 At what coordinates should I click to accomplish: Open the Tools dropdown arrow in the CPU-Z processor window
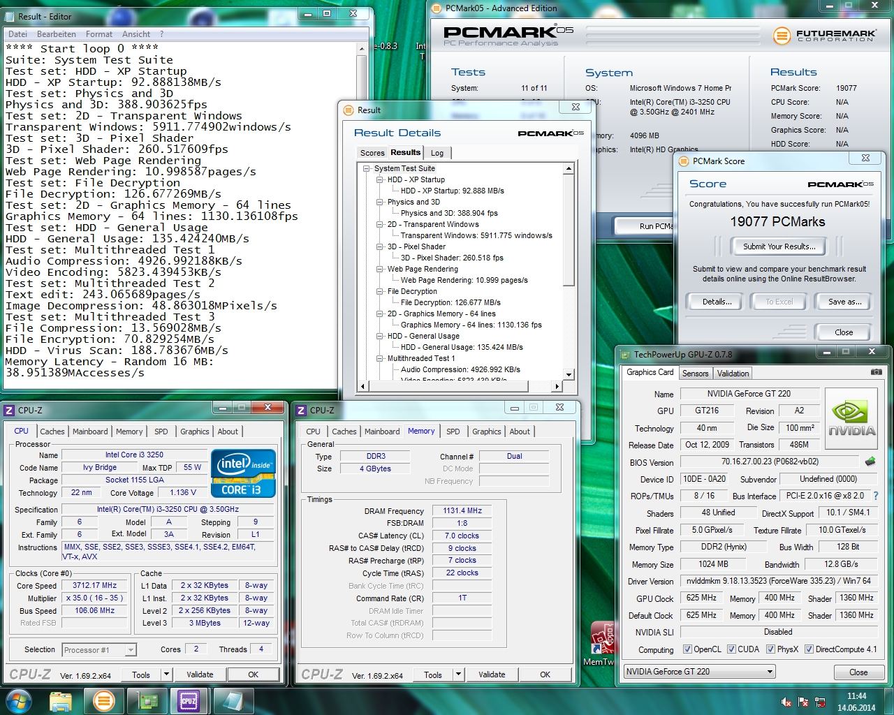166,675
